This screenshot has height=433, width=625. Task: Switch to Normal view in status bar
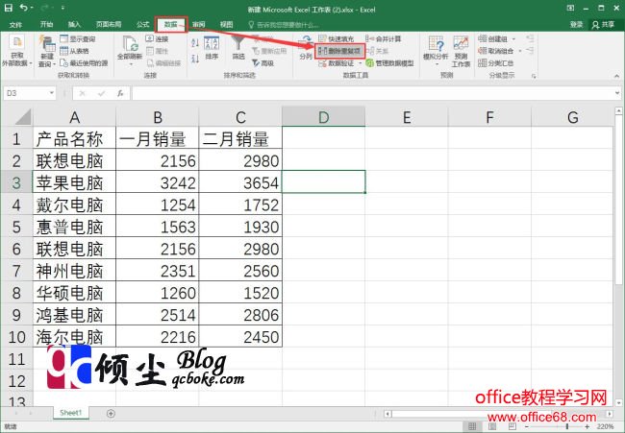[x=472, y=426]
